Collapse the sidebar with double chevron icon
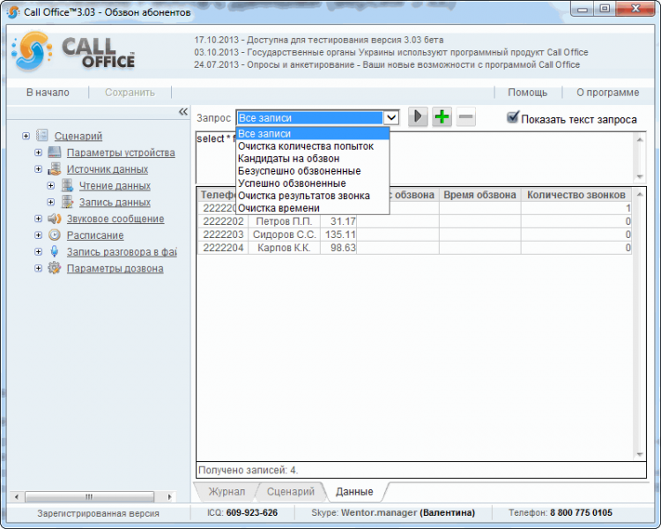This screenshot has width=661, height=529. (183, 112)
